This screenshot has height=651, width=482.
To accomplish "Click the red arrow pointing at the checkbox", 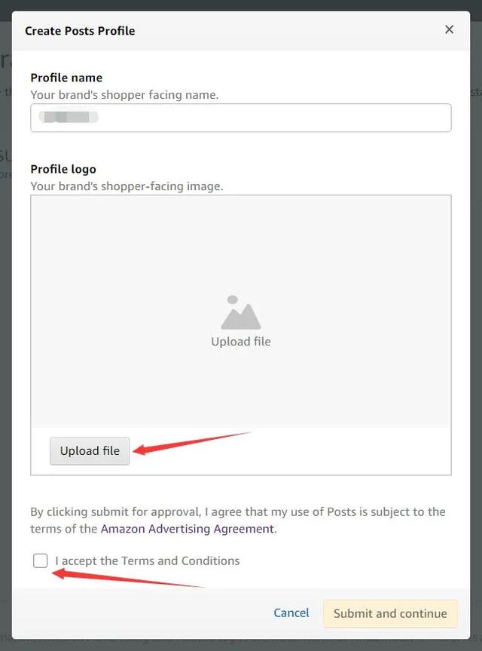I will pos(129,579).
